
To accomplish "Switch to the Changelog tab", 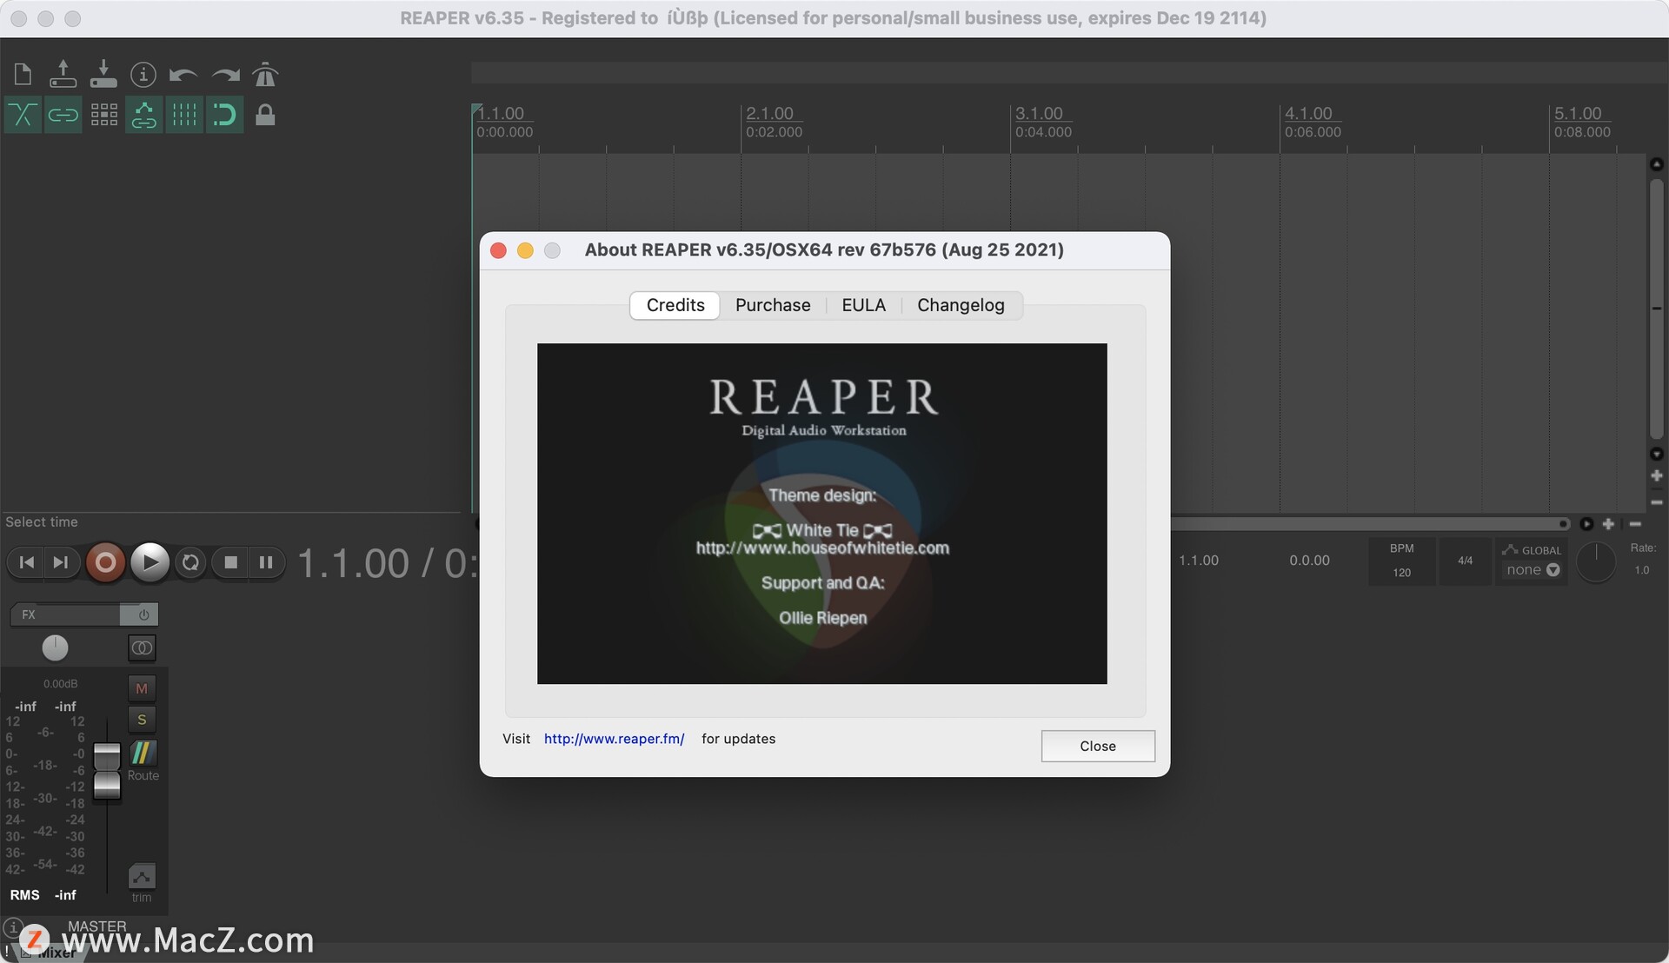I will click(961, 305).
